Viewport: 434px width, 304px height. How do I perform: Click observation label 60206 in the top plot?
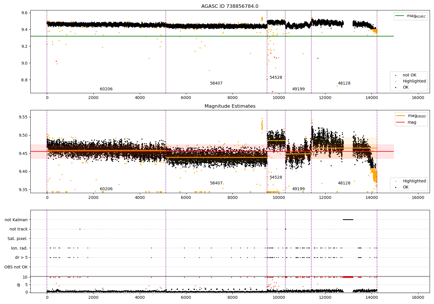[106, 89]
